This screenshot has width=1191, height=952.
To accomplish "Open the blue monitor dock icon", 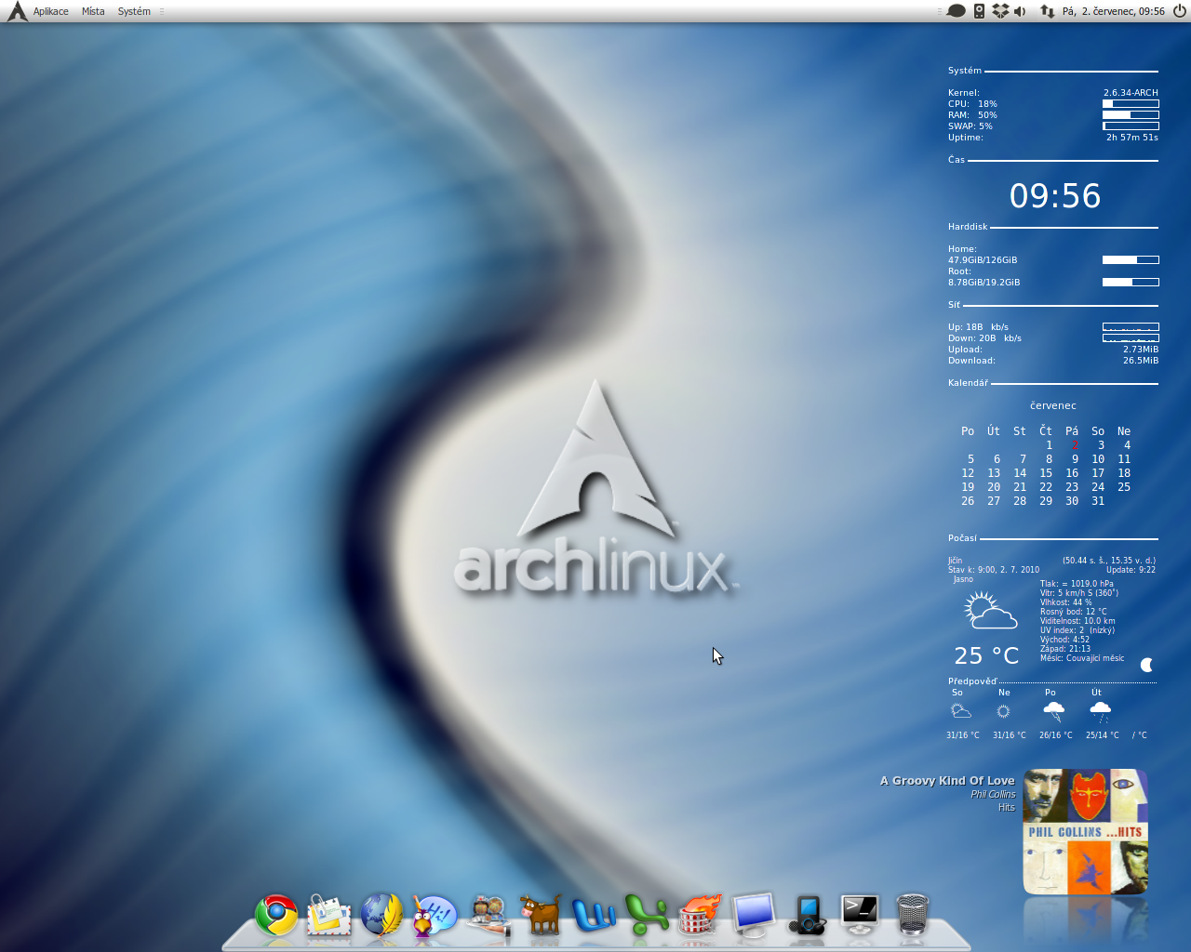I will (x=753, y=915).
